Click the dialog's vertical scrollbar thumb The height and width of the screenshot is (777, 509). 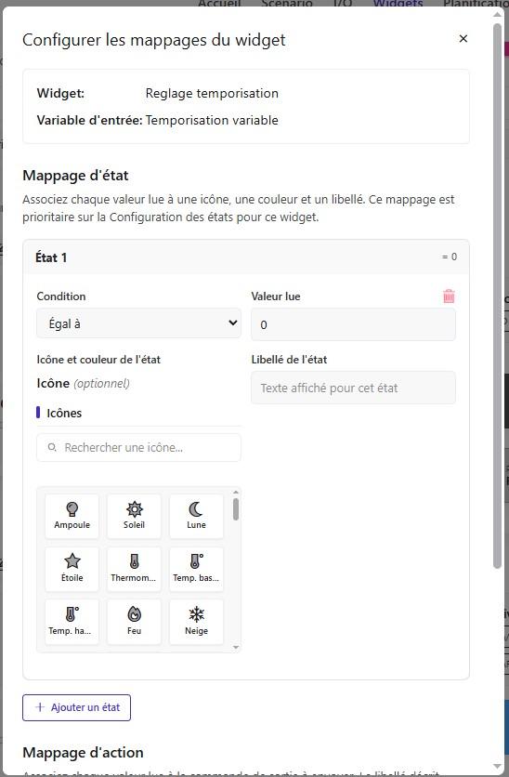[498, 296]
